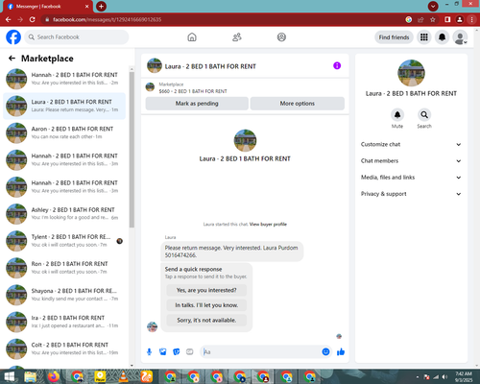Click the Marketplace listing $660 header
This screenshot has width=480, height=384.
[193, 91]
